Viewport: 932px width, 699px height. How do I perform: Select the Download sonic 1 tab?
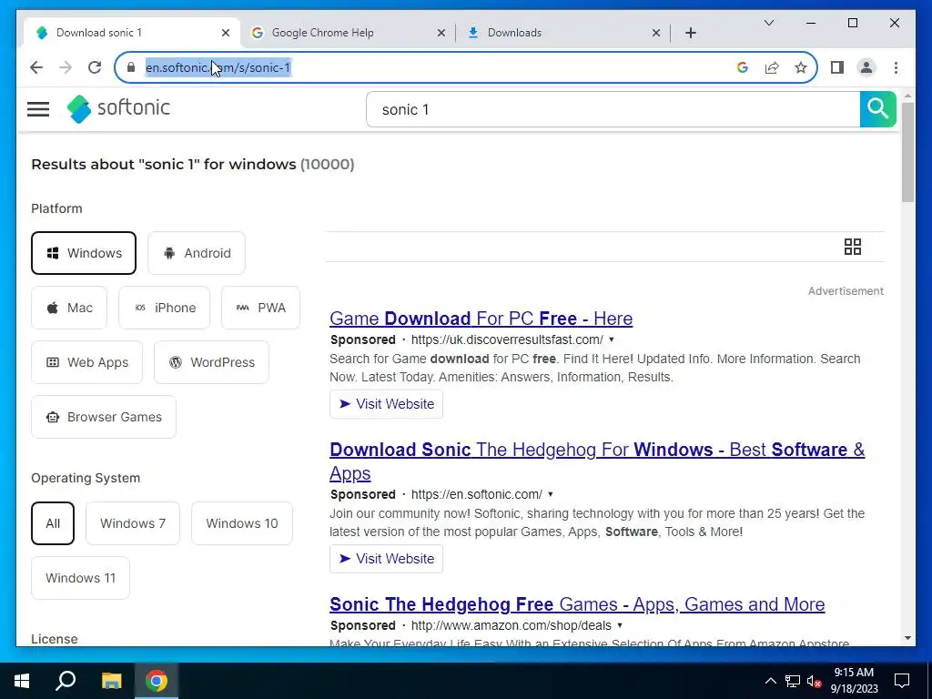click(132, 33)
